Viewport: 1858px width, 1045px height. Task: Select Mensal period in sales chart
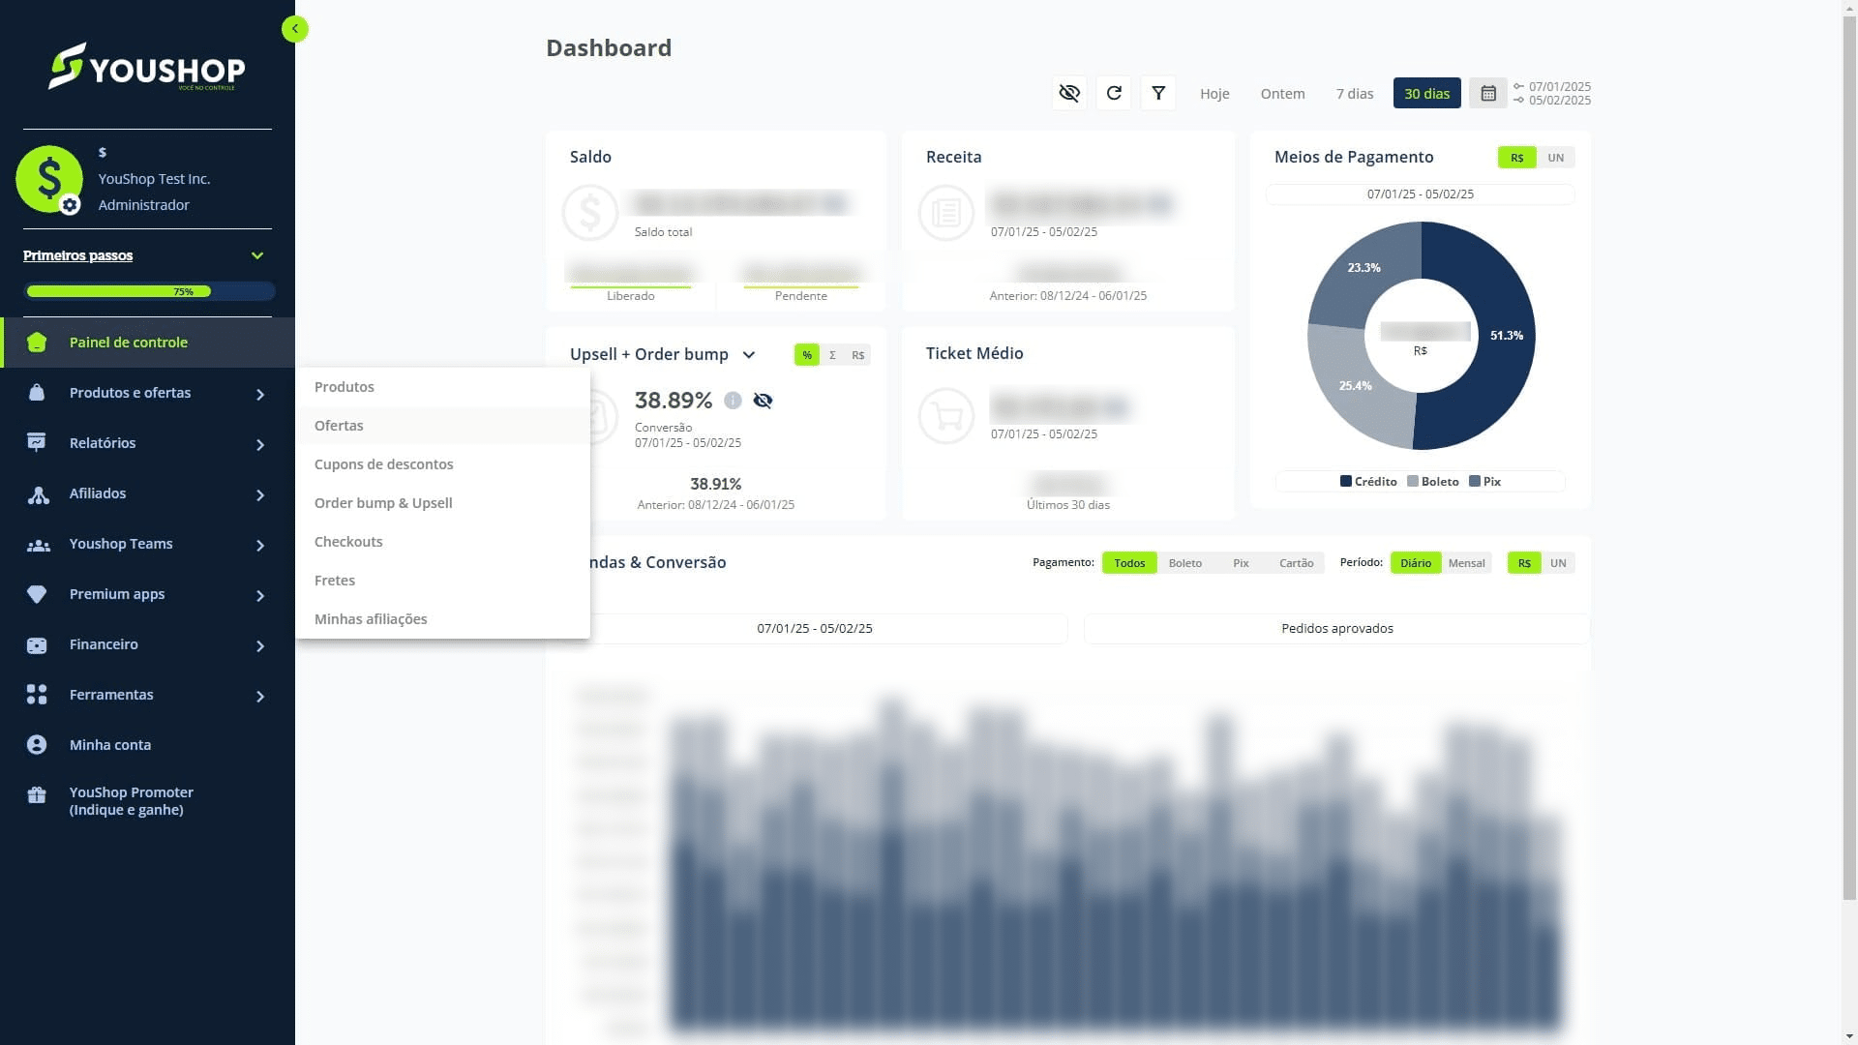pyautogui.click(x=1467, y=563)
